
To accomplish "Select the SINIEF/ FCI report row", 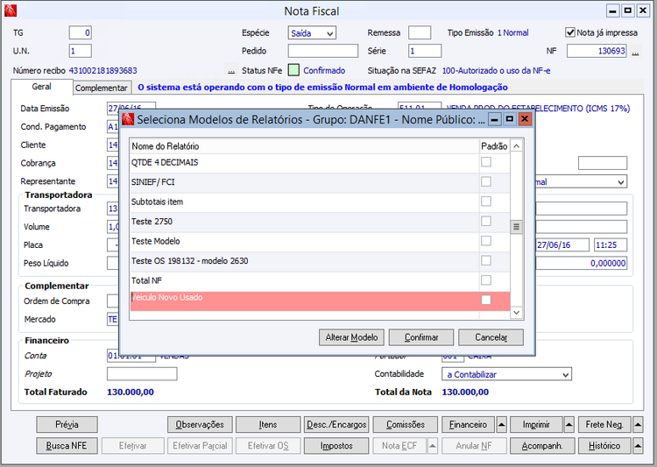I will pyautogui.click(x=320, y=182).
